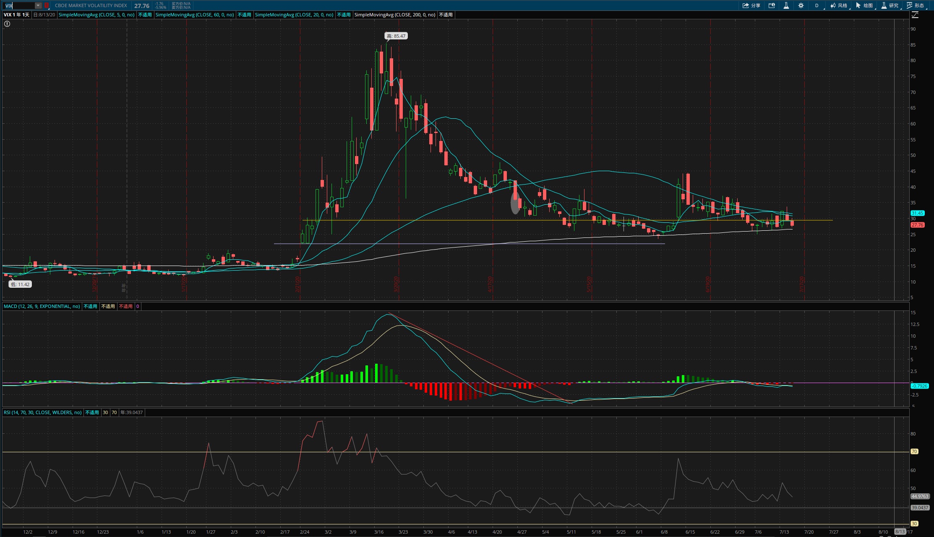The image size is (934, 537).
Task: Open the 形态 patterns menu
Action: pos(916,5)
